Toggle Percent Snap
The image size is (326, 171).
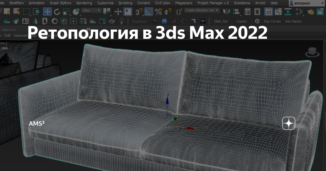tap(158, 12)
